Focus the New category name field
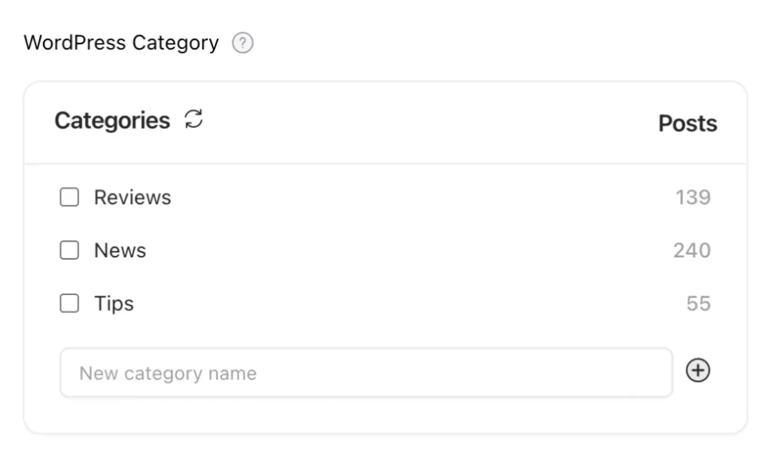The image size is (771, 463). click(x=366, y=373)
